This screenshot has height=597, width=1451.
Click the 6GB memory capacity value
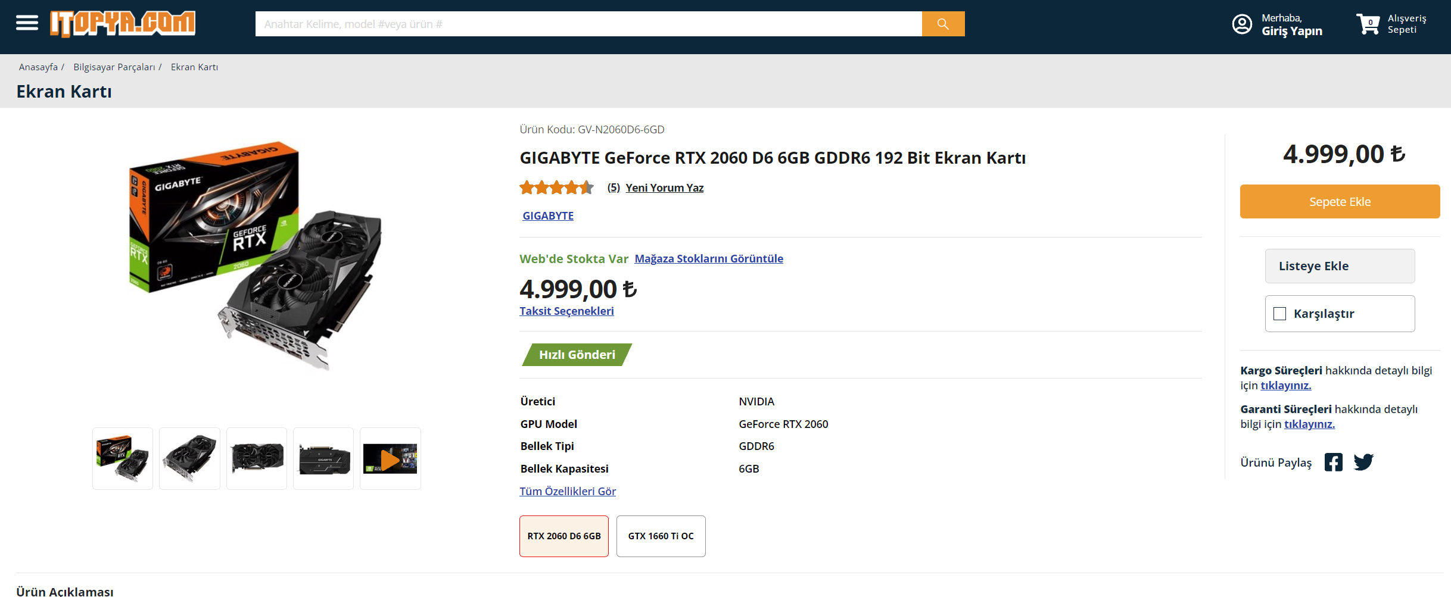tap(749, 469)
